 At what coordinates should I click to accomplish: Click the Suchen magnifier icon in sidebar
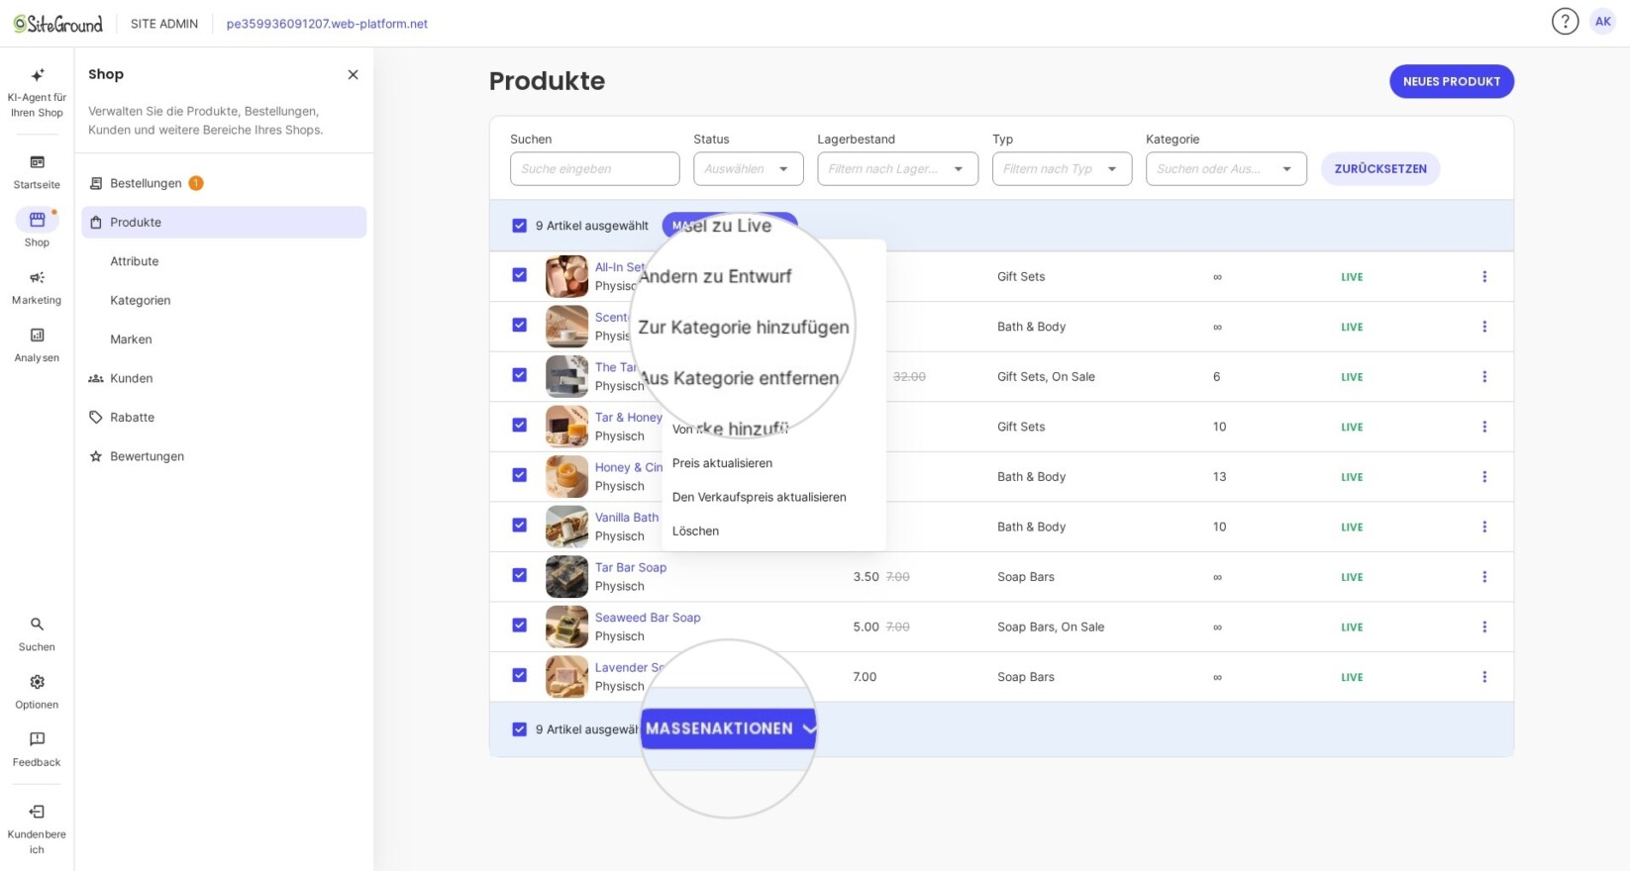click(x=37, y=625)
